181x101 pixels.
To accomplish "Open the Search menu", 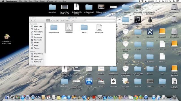I will tap(42, 1).
